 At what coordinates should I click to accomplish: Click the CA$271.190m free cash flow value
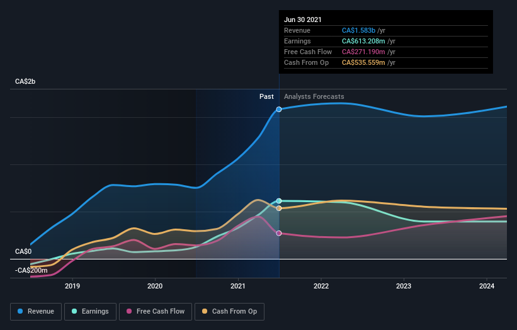tap(363, 52)
